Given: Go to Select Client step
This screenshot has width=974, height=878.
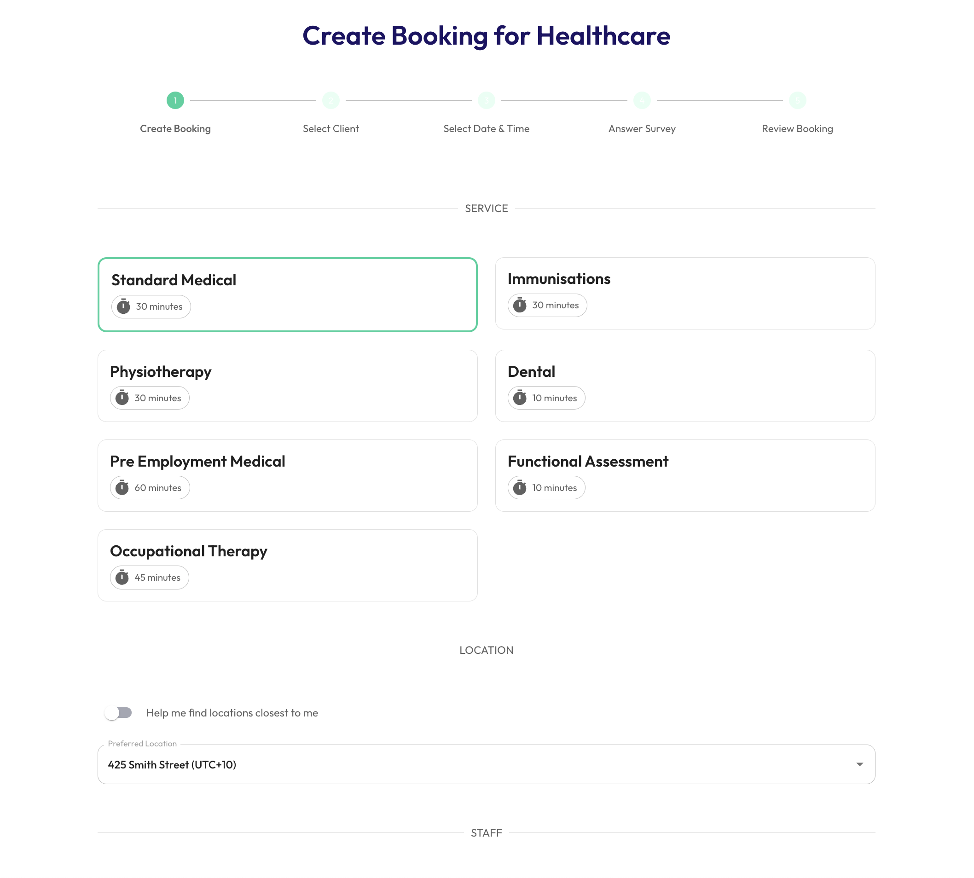Looking at the screenshot, I should (330, 128).
